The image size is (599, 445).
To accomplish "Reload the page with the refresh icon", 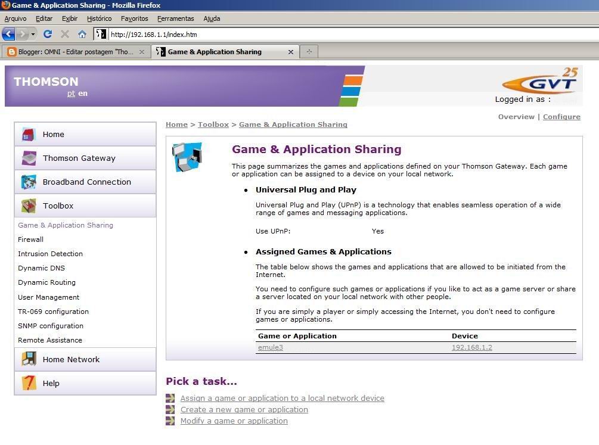I will [47, 34].
